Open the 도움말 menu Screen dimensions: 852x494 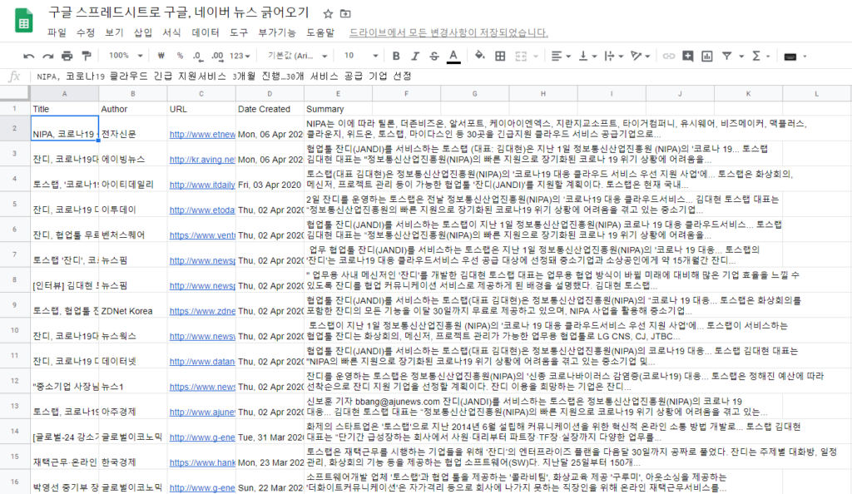320,32
